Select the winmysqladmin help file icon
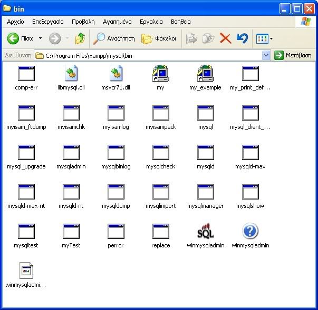This screenshot has height=310, width=318. click(x=250, y=232)
